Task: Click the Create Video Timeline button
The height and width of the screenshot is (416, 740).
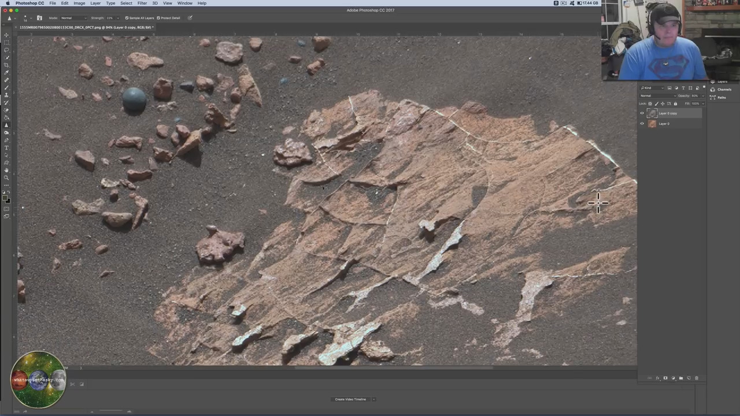Action: click(x=350, y=399)
